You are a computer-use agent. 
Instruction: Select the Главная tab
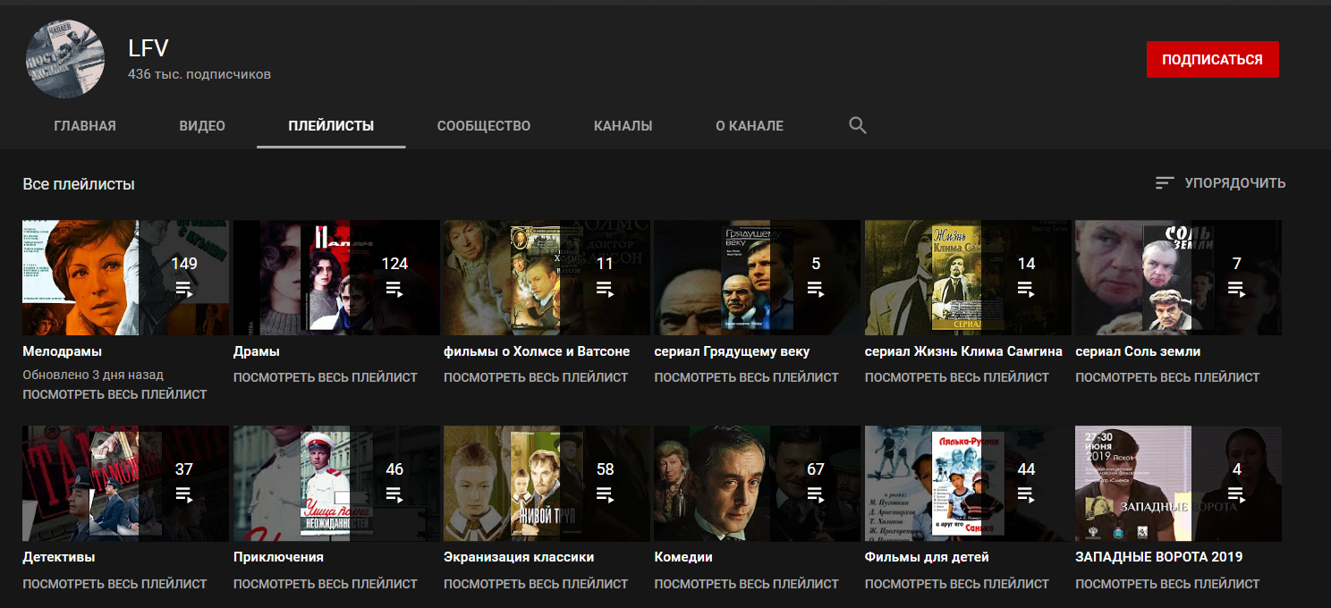click(x=85, y=126)
